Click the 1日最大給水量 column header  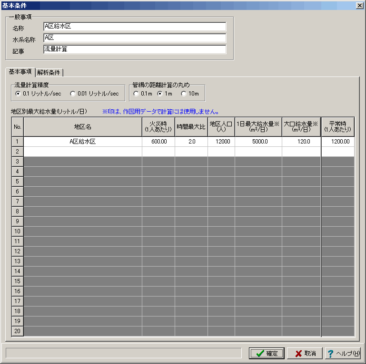pyautogui.click(x=258, y=127)
